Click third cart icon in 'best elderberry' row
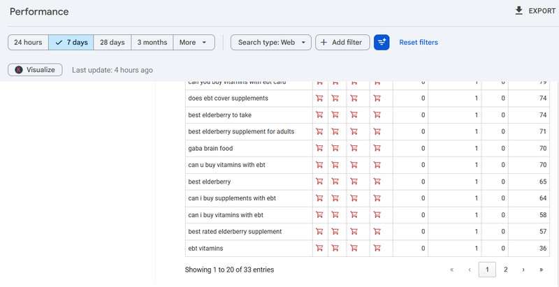This screenshot has width=559, height=287. click(x=354, y=182)
